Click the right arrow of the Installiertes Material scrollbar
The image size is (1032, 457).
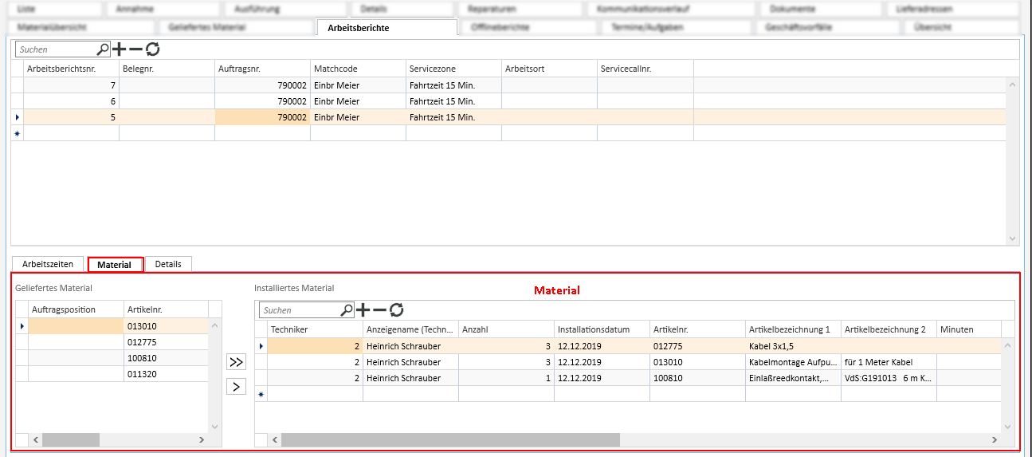coord(994,439)
